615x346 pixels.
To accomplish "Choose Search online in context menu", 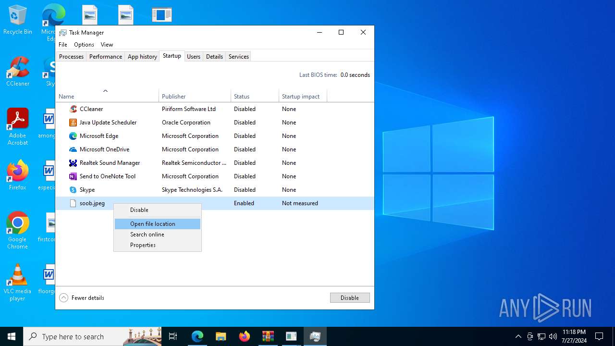I will pyautogui.click(x=158, y=235).
